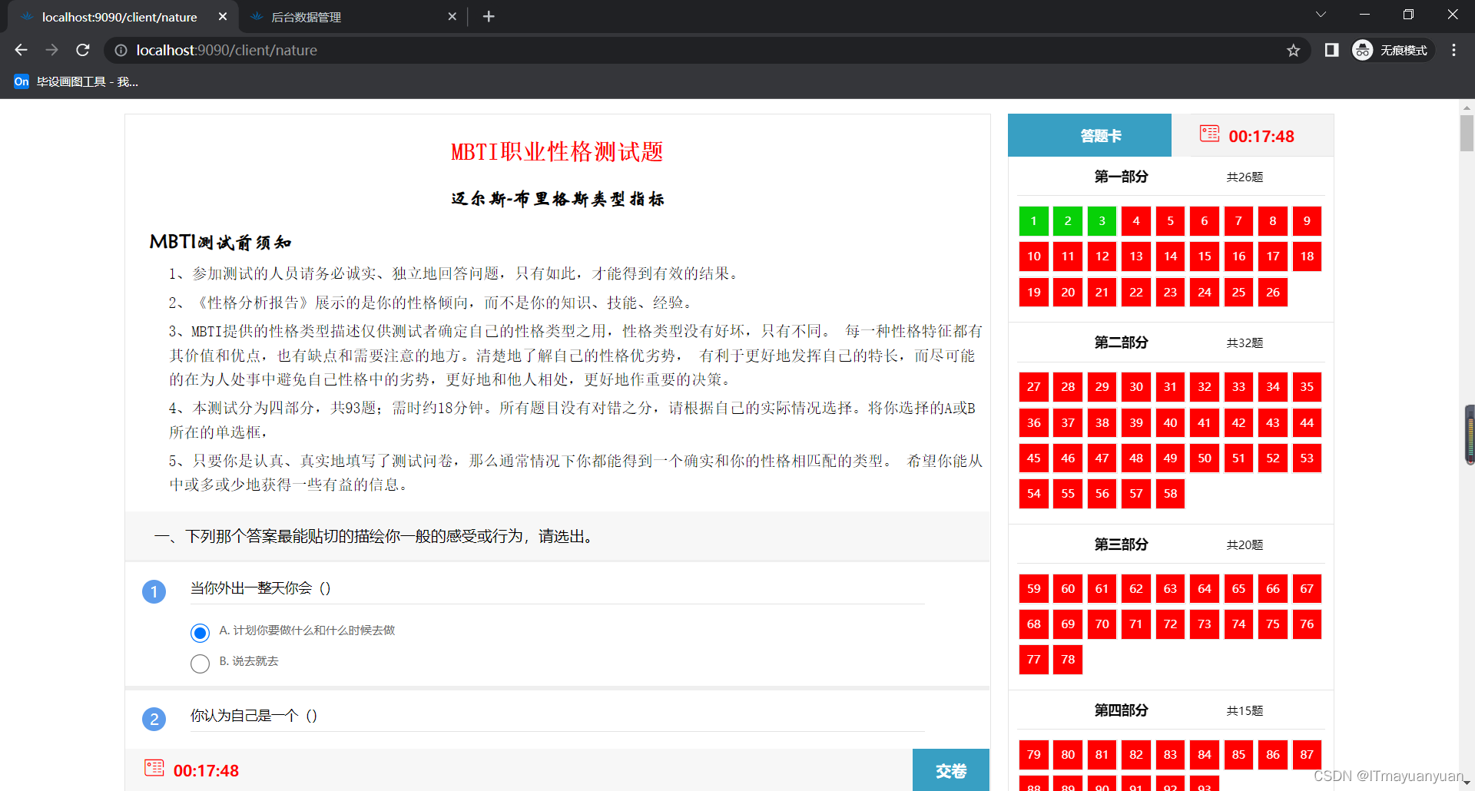The image size is (1475, 791).
Task: Open the side panel icon in toolbar
Action: pyautogui.click(x=1332, y=50)
